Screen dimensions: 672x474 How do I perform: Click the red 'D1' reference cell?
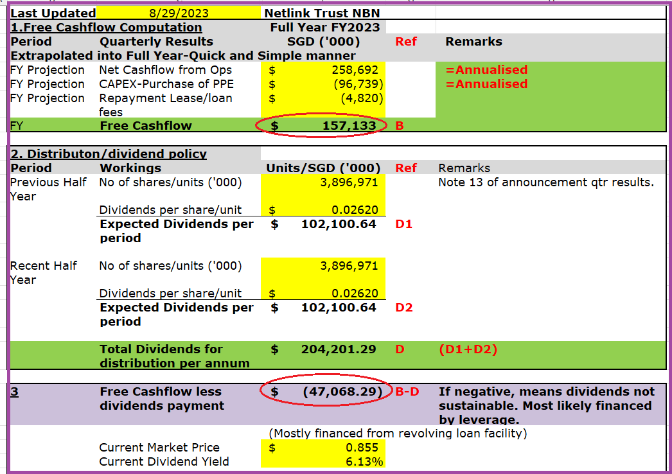click(403, 224)
